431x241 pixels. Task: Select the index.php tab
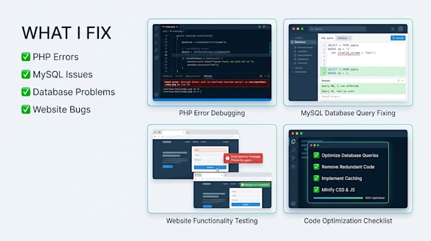tap(170, 27)
